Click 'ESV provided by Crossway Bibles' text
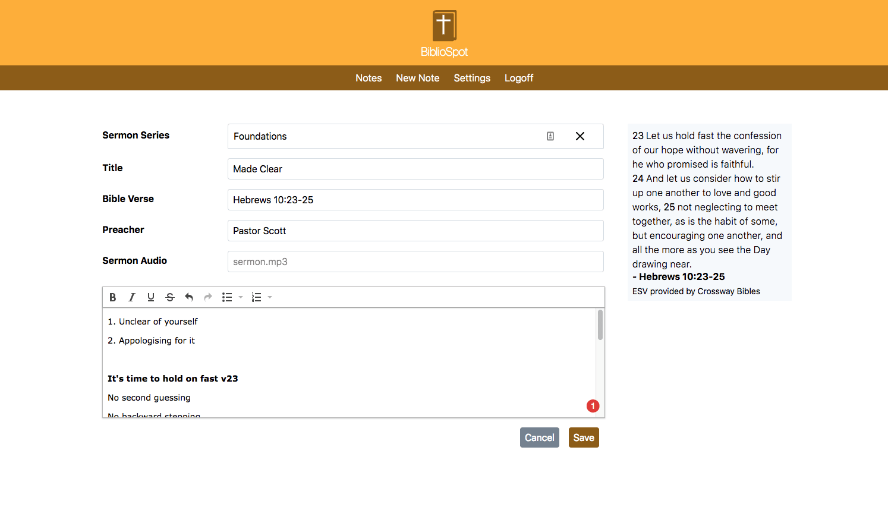Image resolution: width=888 pixels, height=510 pixels. coord(696,291)
